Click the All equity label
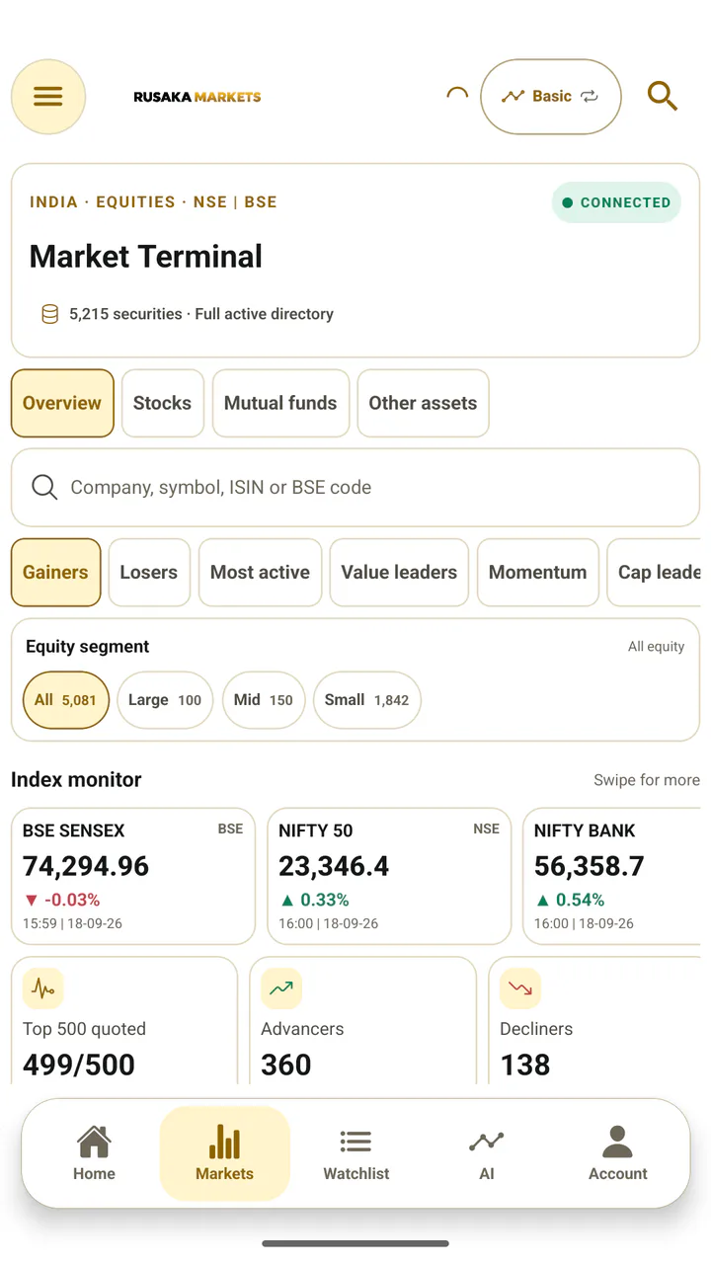 (657, 647)
